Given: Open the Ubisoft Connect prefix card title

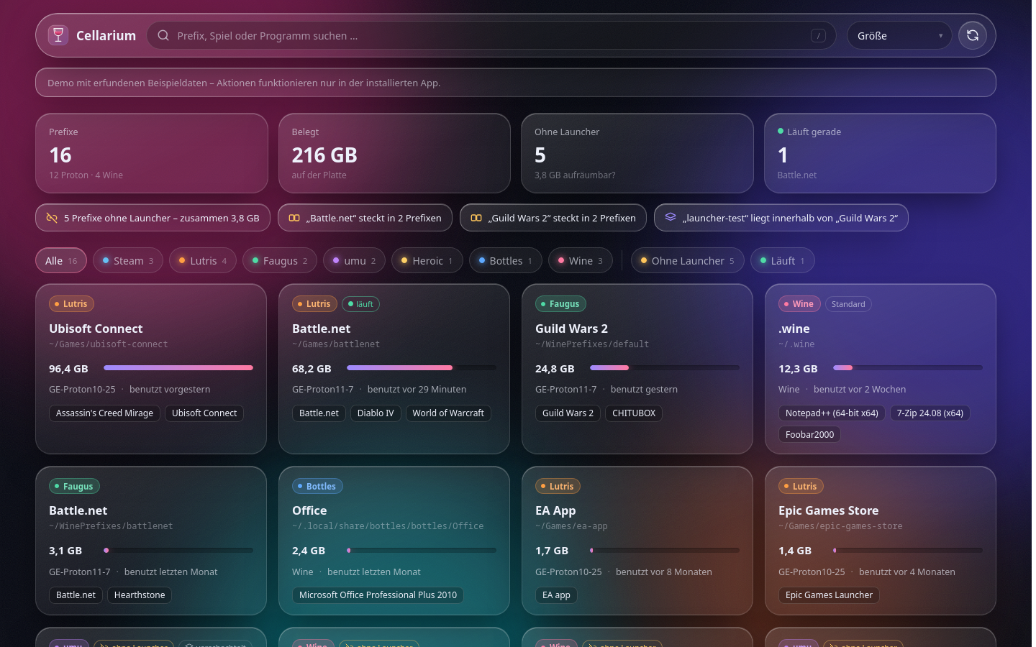Looking at the screenshot, I should coord(96,329).
